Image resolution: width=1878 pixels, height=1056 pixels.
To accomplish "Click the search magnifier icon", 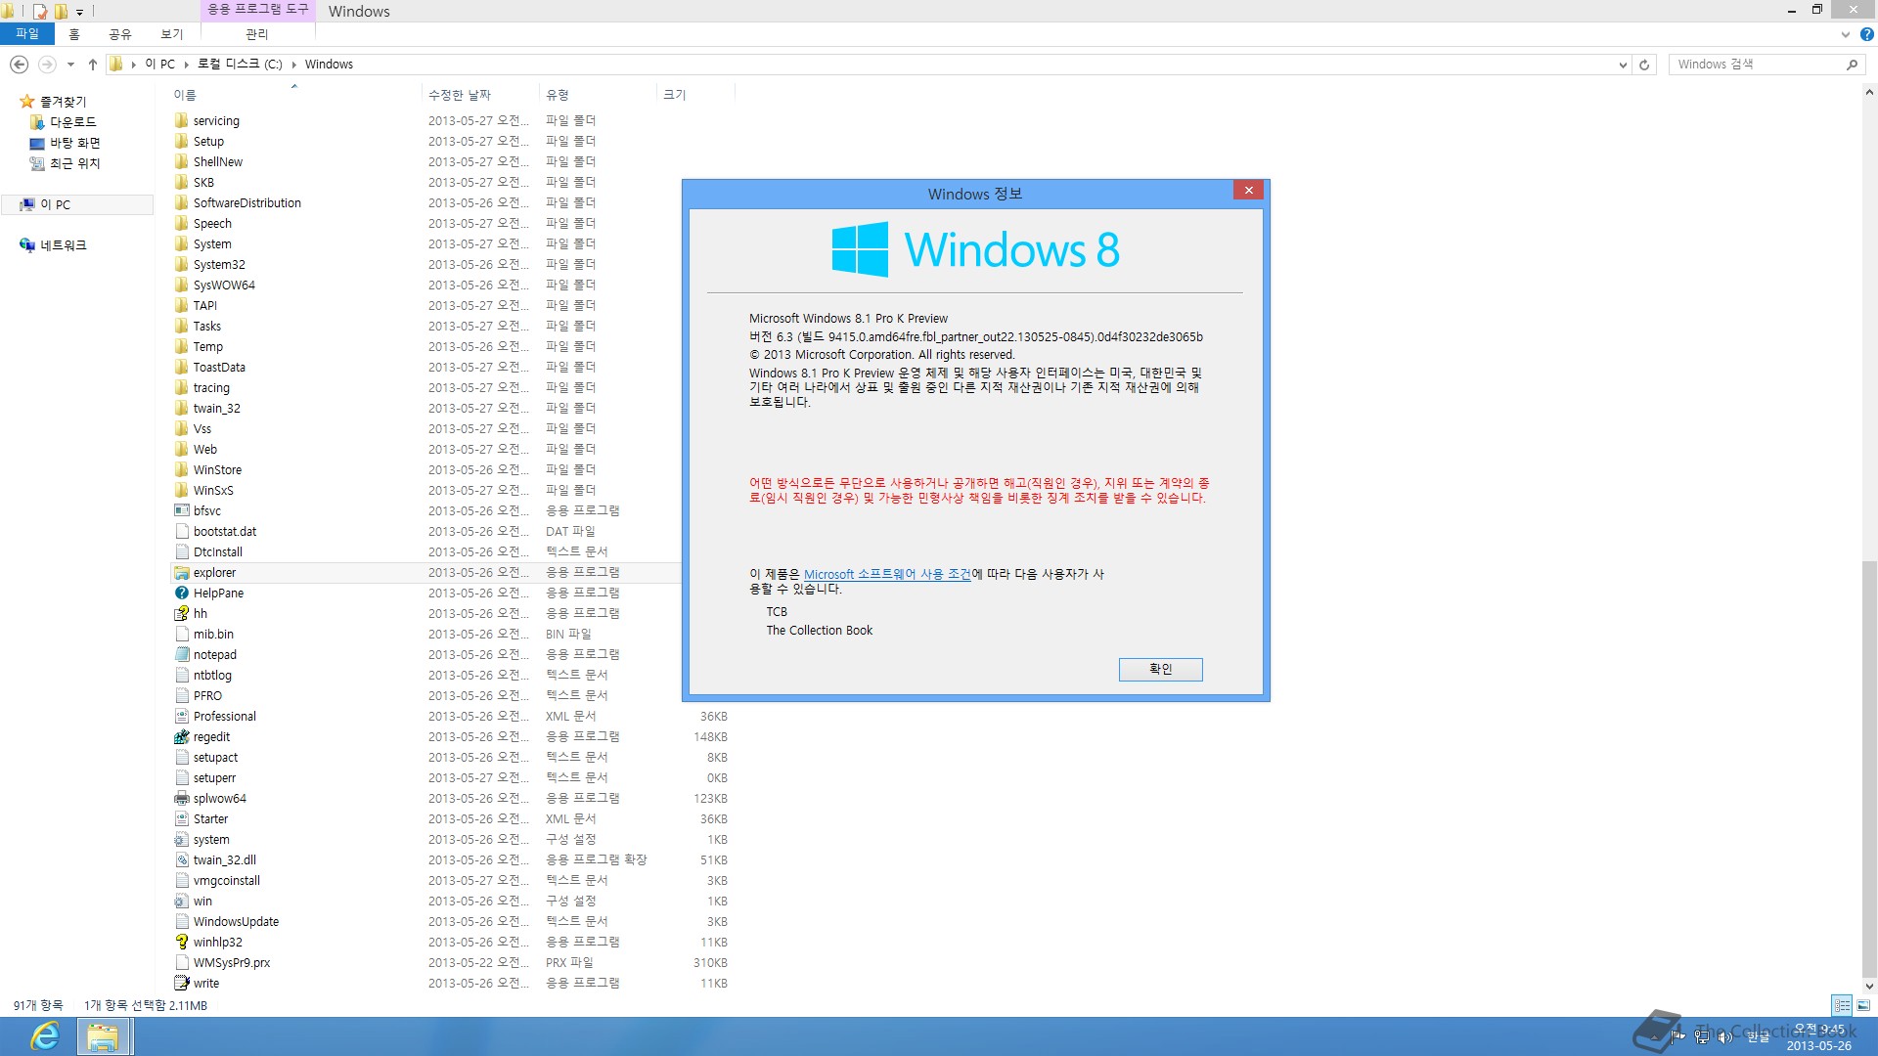I will pyautogui.click(x=1852, y=65).
